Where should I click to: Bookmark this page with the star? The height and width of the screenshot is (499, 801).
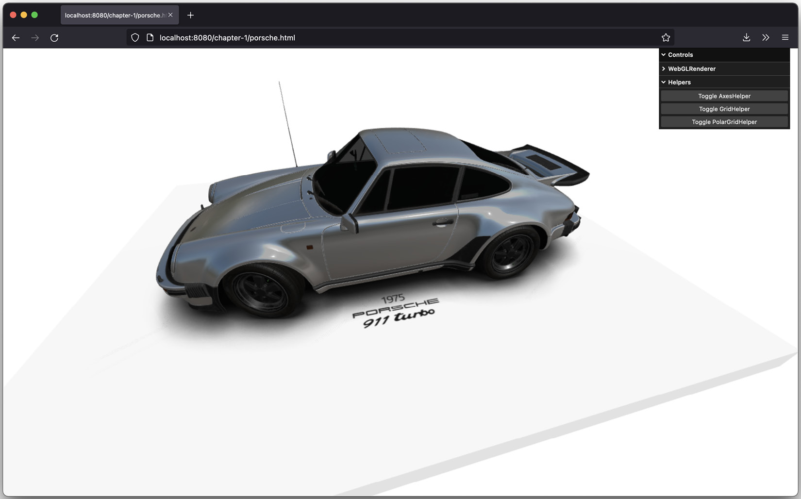(x=666, y=38)
